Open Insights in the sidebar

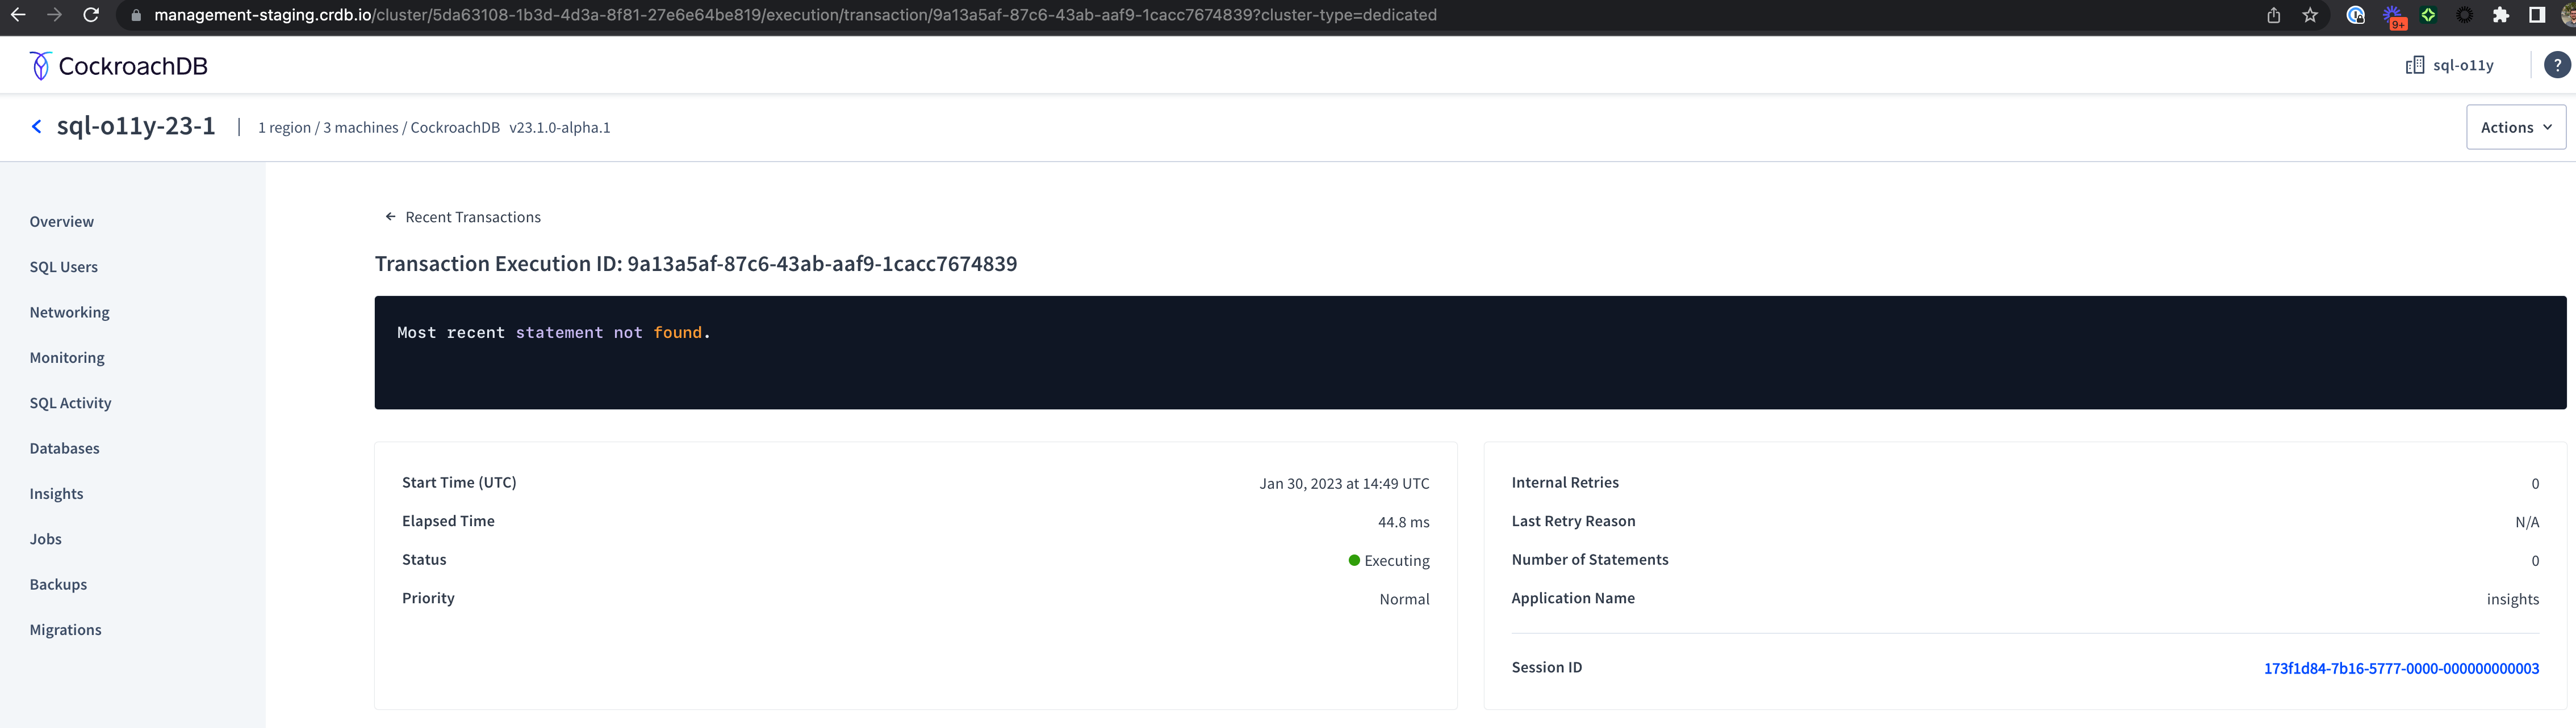coord(57,493)
